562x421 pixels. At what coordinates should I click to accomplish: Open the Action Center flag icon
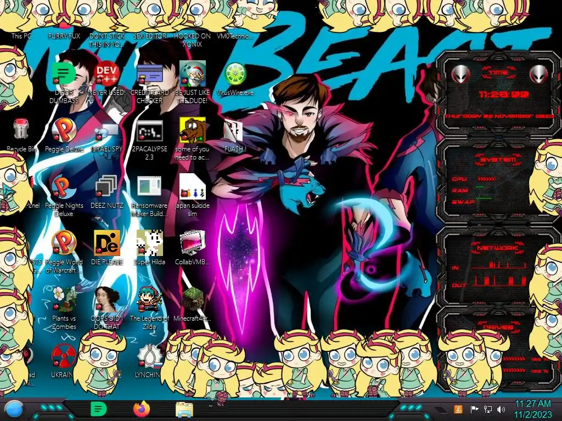pyautogui.click(x=474, y=409)
